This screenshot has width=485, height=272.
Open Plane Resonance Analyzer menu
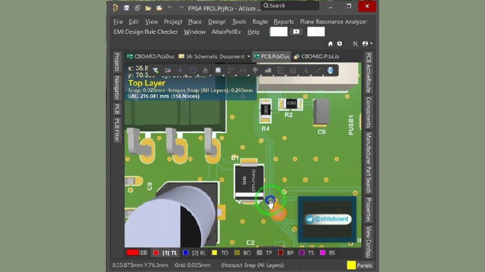pyautogui.click(x=333, y=22)
